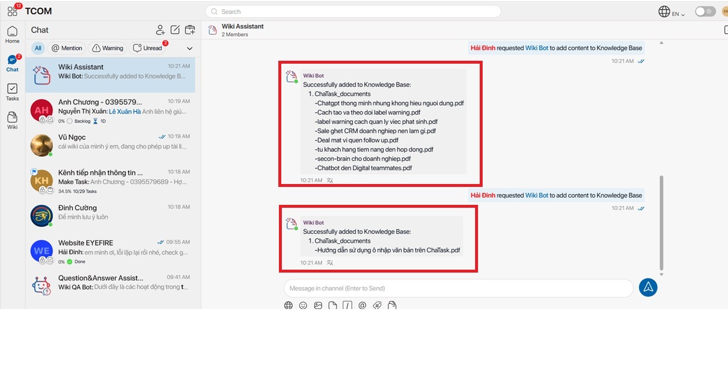Select the Warning filter tab
Viewport: 728px width, 375px height.
point(108,48)
